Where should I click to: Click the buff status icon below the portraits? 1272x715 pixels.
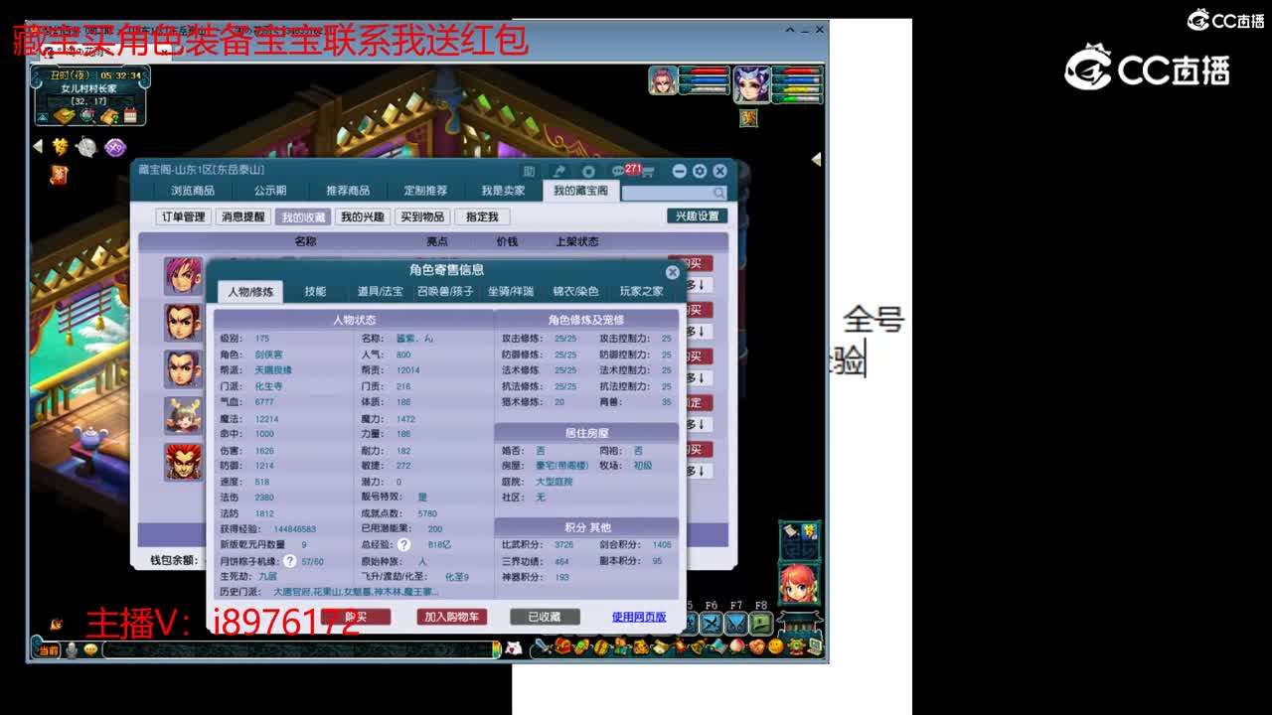pyautogui.click(x=748, y=118)
